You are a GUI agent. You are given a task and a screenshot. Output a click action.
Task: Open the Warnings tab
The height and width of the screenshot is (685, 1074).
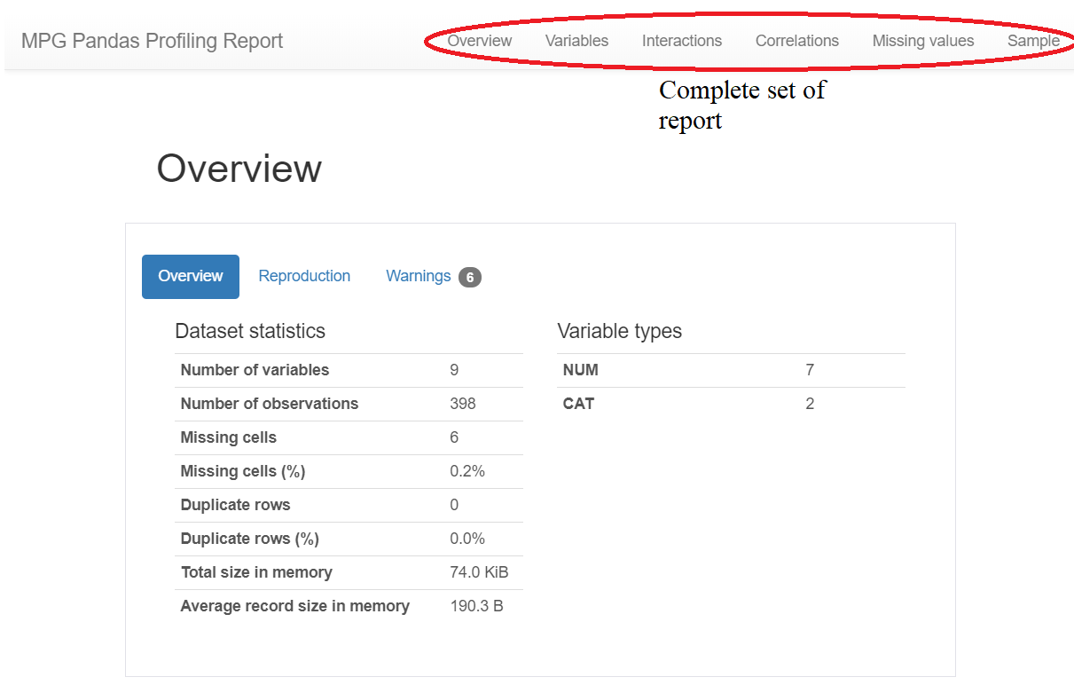point(418,276)
